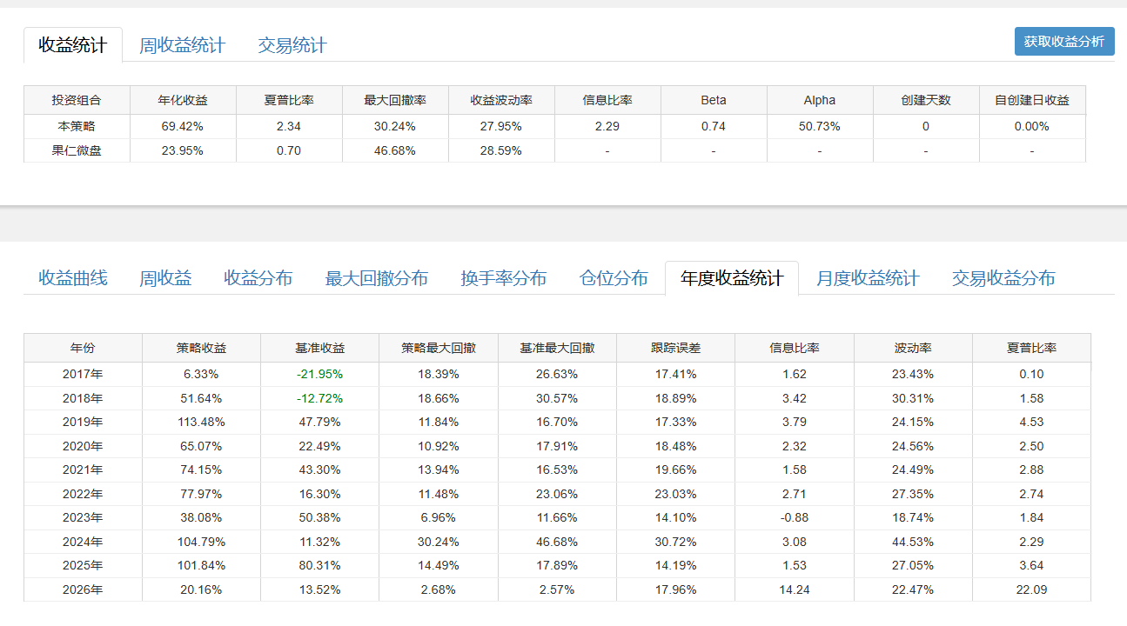The height and width of the screenshot is (626, 1127).
Task: Click the 2020年 row label
Action: (83, 446)
